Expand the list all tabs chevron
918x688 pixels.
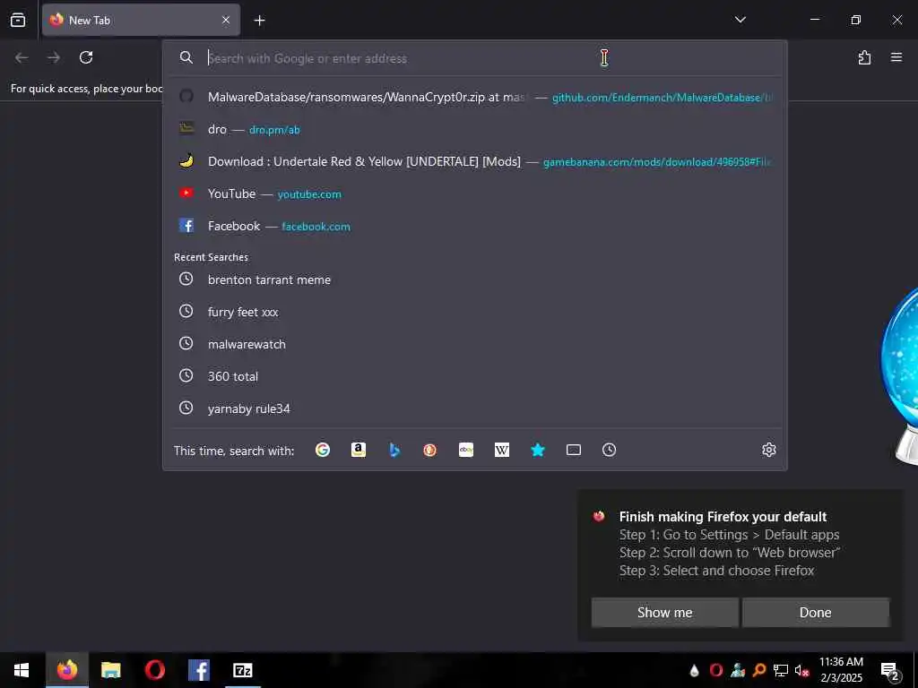click(740, 20)
